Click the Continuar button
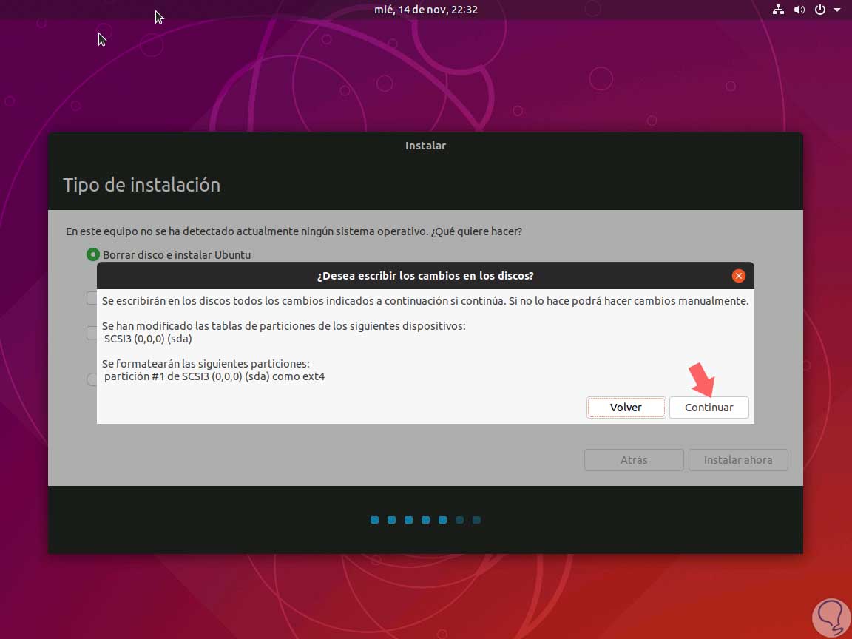The height and width of the screenshot is (639, 852). 709,408
